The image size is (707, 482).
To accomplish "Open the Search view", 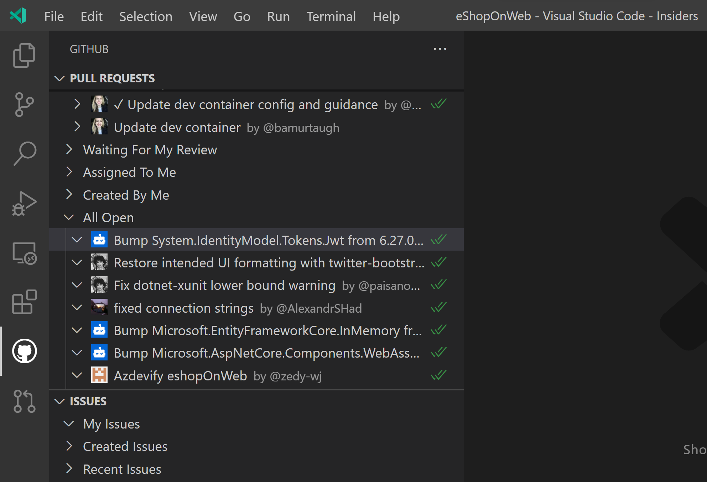I will tap(24, 153).
